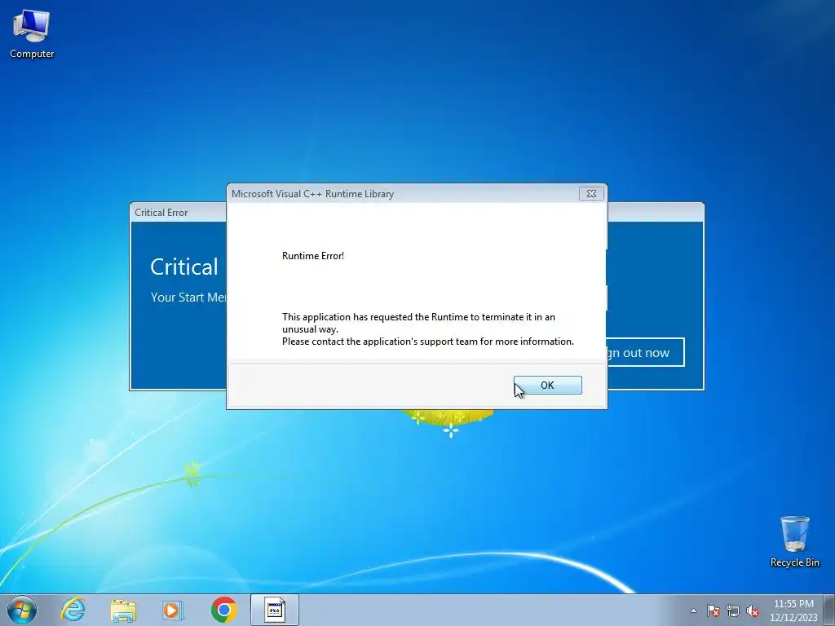Launch Internet Explorer from the taskbar
The width and height of the screenshot is (835, 626).
click(73, 610)
